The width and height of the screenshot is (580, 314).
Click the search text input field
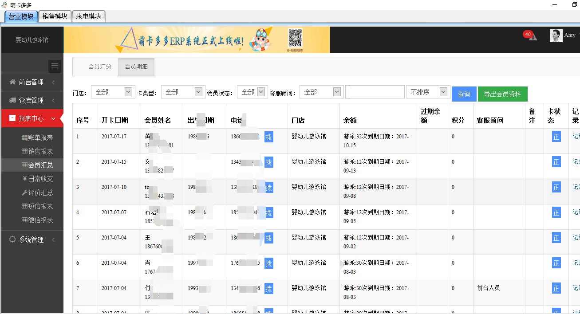[375, 92]
